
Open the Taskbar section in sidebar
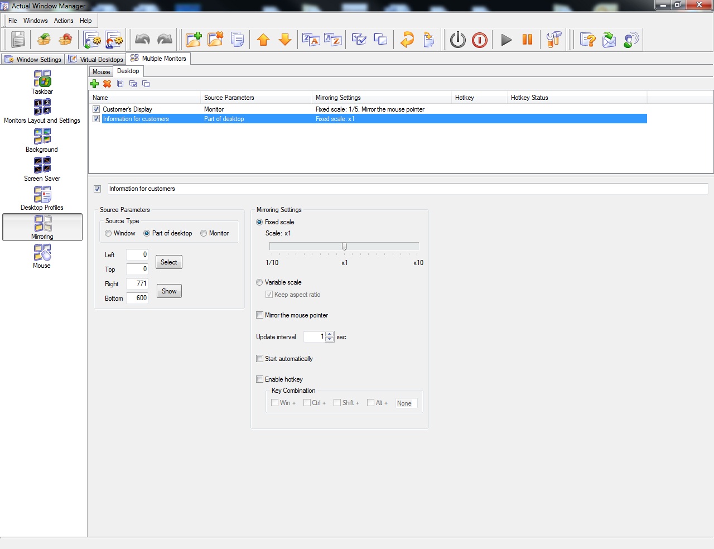click(x=42, y=82)
